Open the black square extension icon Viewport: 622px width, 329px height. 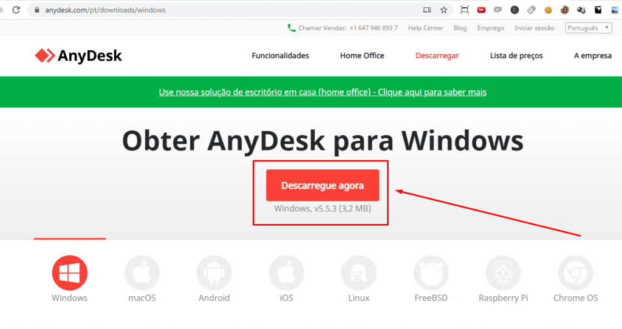tap(598, 10)
